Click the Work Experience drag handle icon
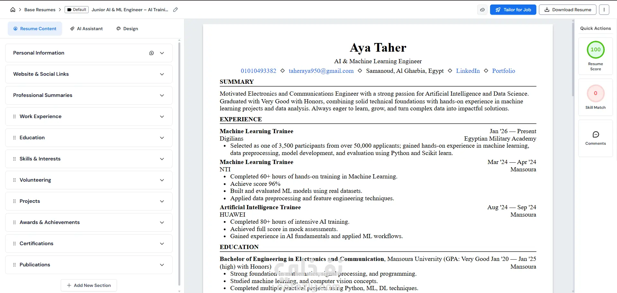 click(14, 116)
